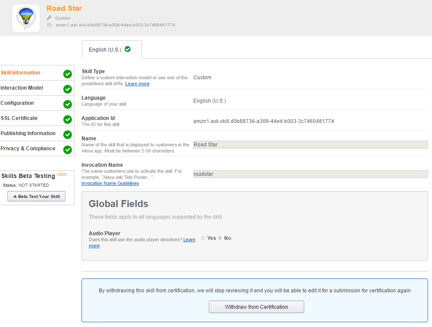Click the Road Star skill title
Viewport: 432px width, 327px height.
(x=64, y=9)
